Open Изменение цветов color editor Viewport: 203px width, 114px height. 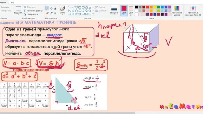click(x=177, y=11)
